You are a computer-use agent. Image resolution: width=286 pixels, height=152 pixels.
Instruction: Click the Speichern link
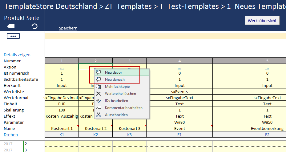click(68, 28)
